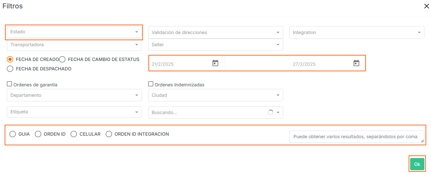431x173 pixels.
Task: Expand the Seller dropdown
Action: pos(216,45)
